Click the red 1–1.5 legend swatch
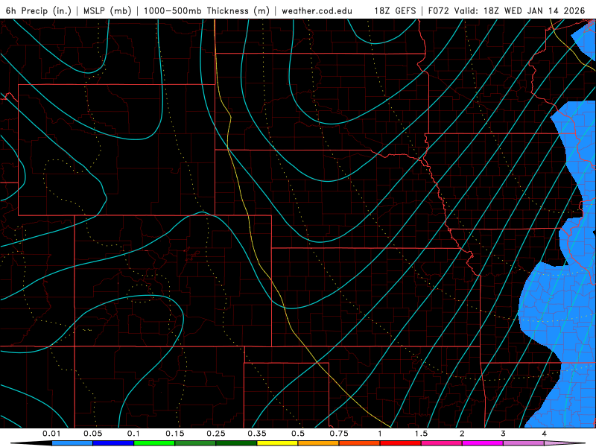The width and height of the screenshot is (596, 447). tap(401, 443)
